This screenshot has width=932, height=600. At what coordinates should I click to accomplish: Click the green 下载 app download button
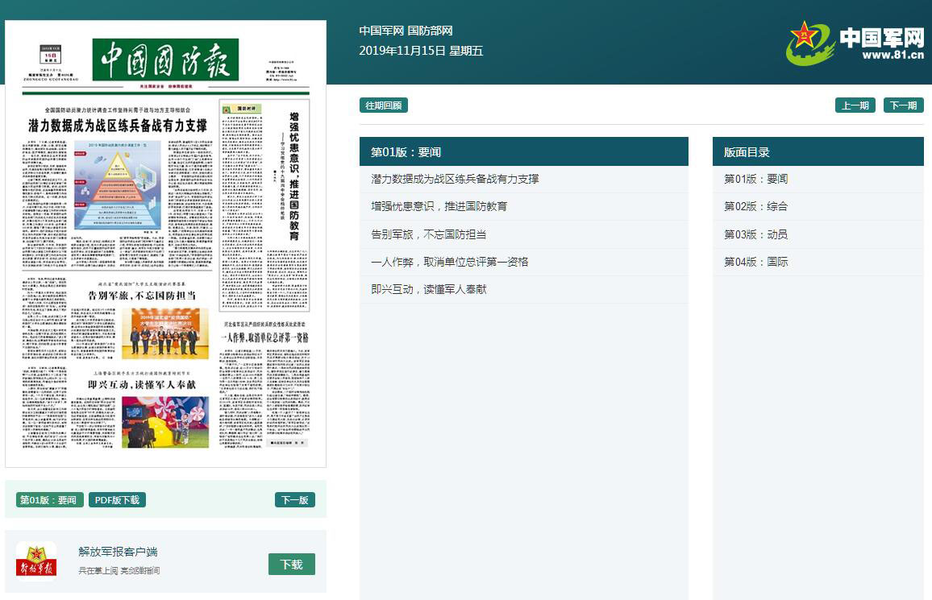pyautogui.click(x=291, y=565)
